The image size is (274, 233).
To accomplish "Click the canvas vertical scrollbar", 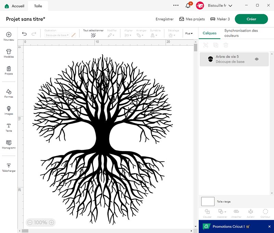I will click(196, 47).
